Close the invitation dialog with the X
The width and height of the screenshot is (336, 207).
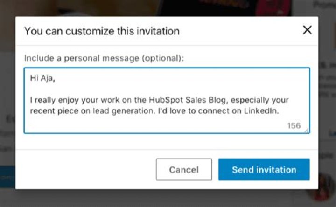point(307,30)
